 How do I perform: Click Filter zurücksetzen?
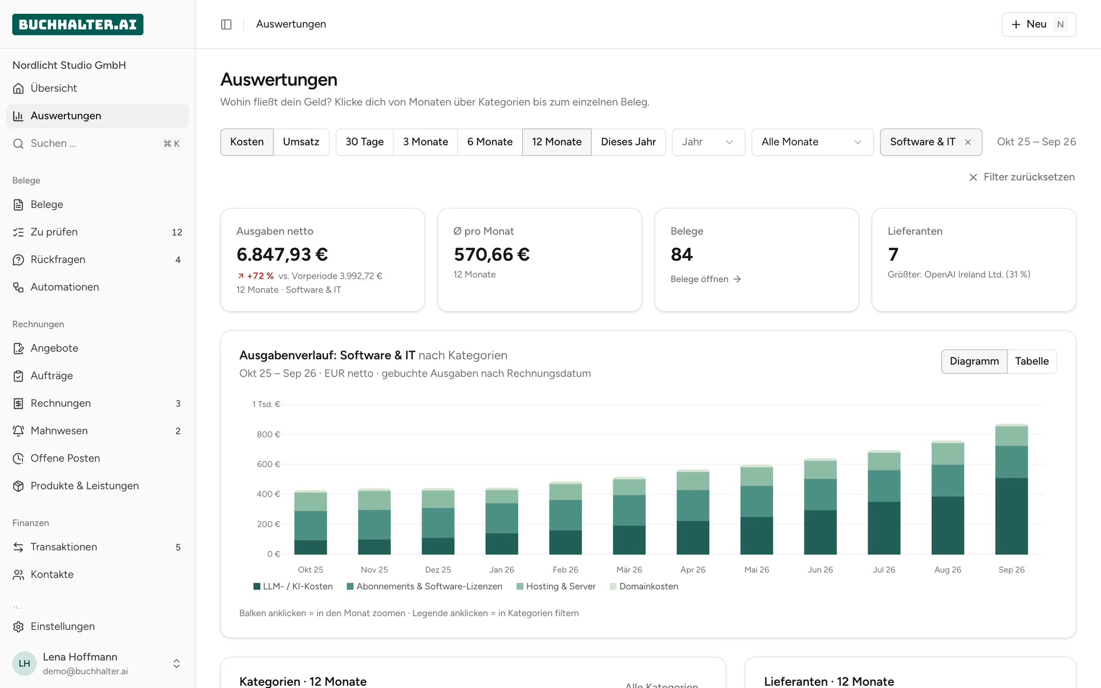tap(1022, 177)
